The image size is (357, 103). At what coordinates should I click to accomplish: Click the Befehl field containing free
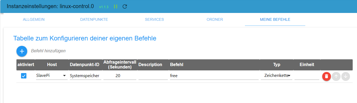(x=214, y=76)
